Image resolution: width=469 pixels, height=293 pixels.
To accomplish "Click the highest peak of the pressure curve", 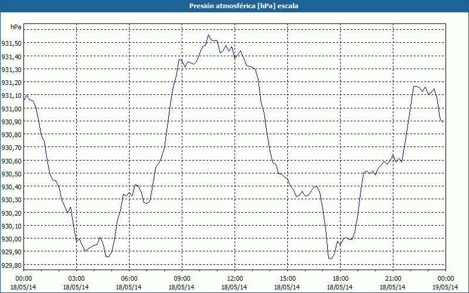I will (x=208, y=35).
